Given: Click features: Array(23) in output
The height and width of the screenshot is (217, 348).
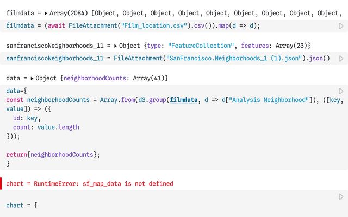Looking at the screenshot, I should coord(275,46).
